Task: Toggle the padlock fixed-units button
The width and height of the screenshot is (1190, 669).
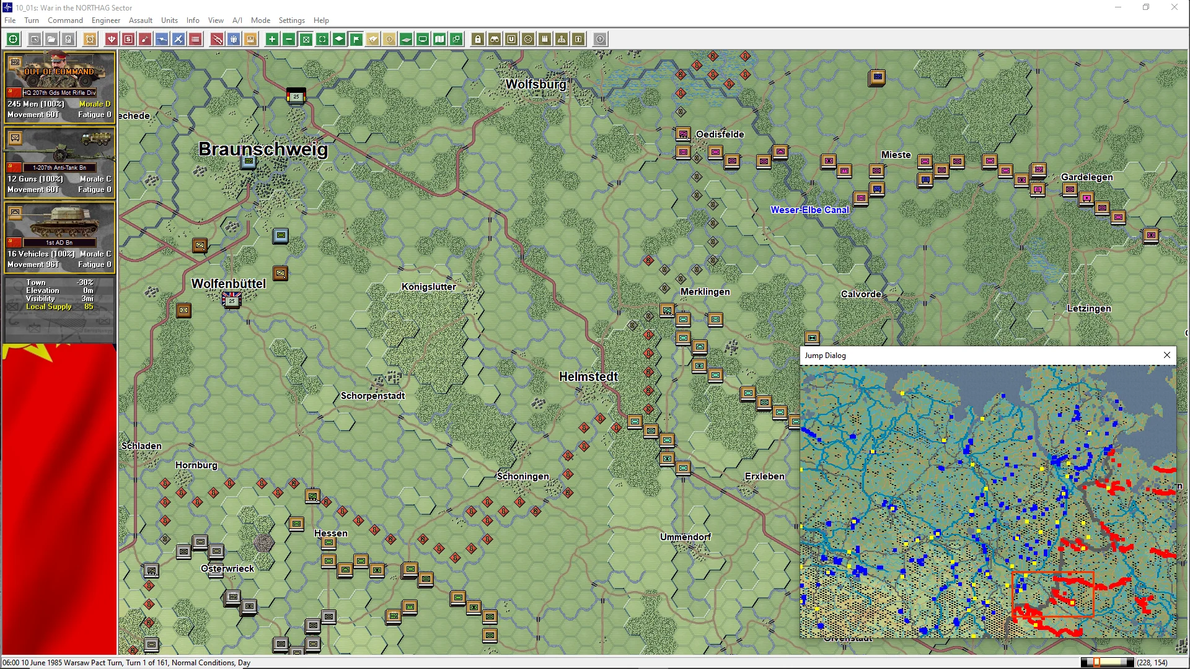Action: (478, 40)
